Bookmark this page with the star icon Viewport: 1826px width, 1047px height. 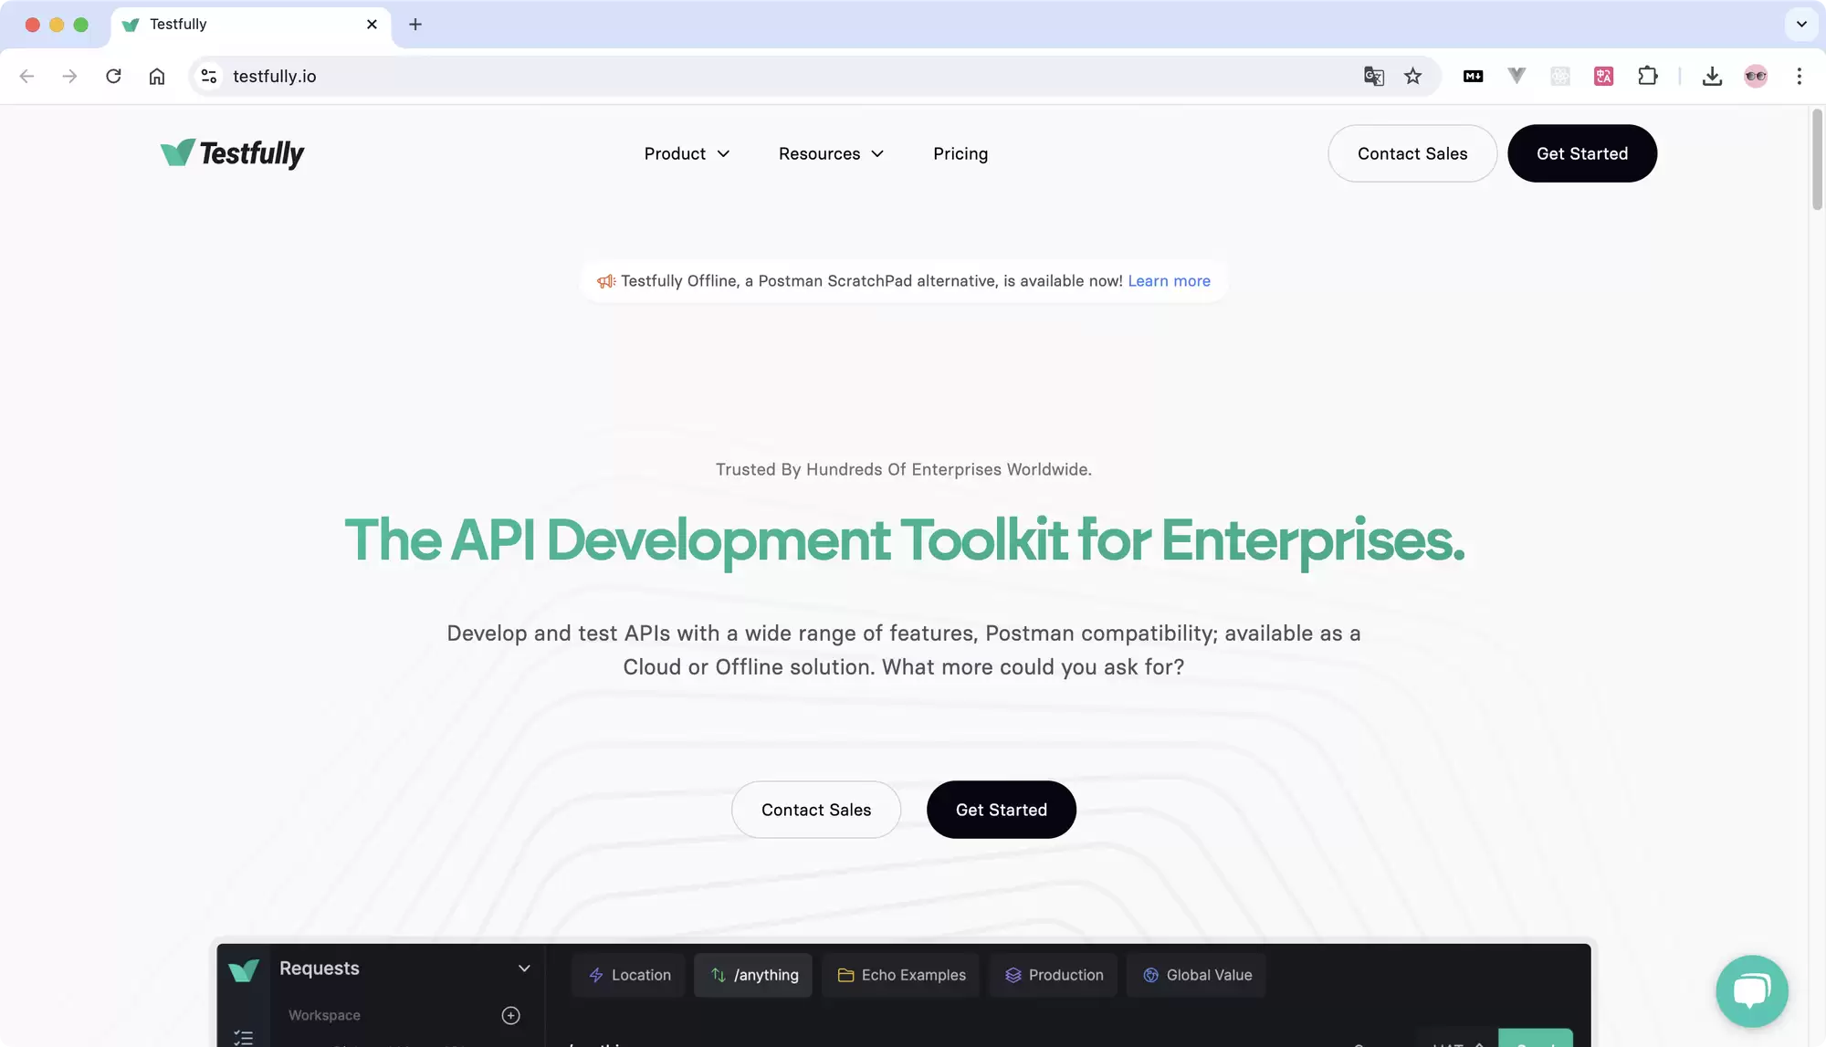1412,76
